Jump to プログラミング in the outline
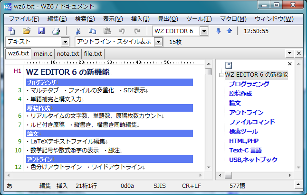307x195 pixels. pyautogui.click(x=249, y=84)
